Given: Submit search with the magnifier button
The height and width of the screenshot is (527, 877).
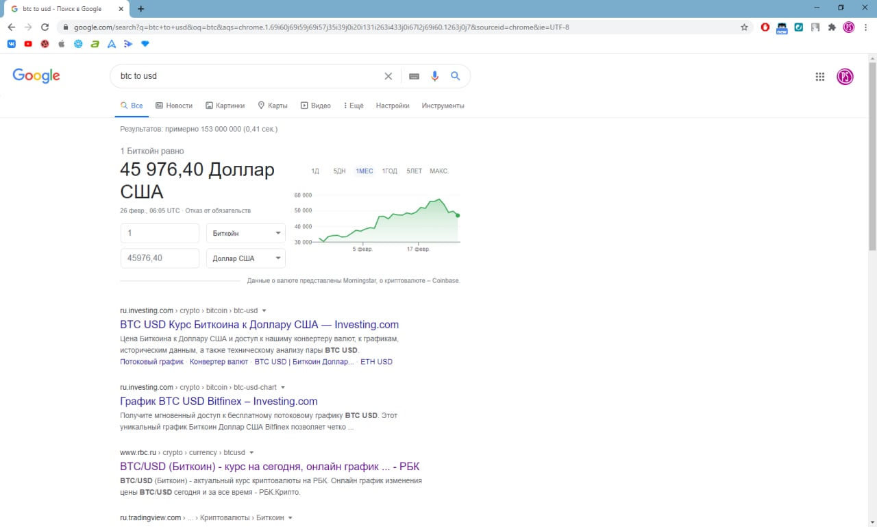Looking at the screenshot, I should pyautogui.click(x=456, y=76).
